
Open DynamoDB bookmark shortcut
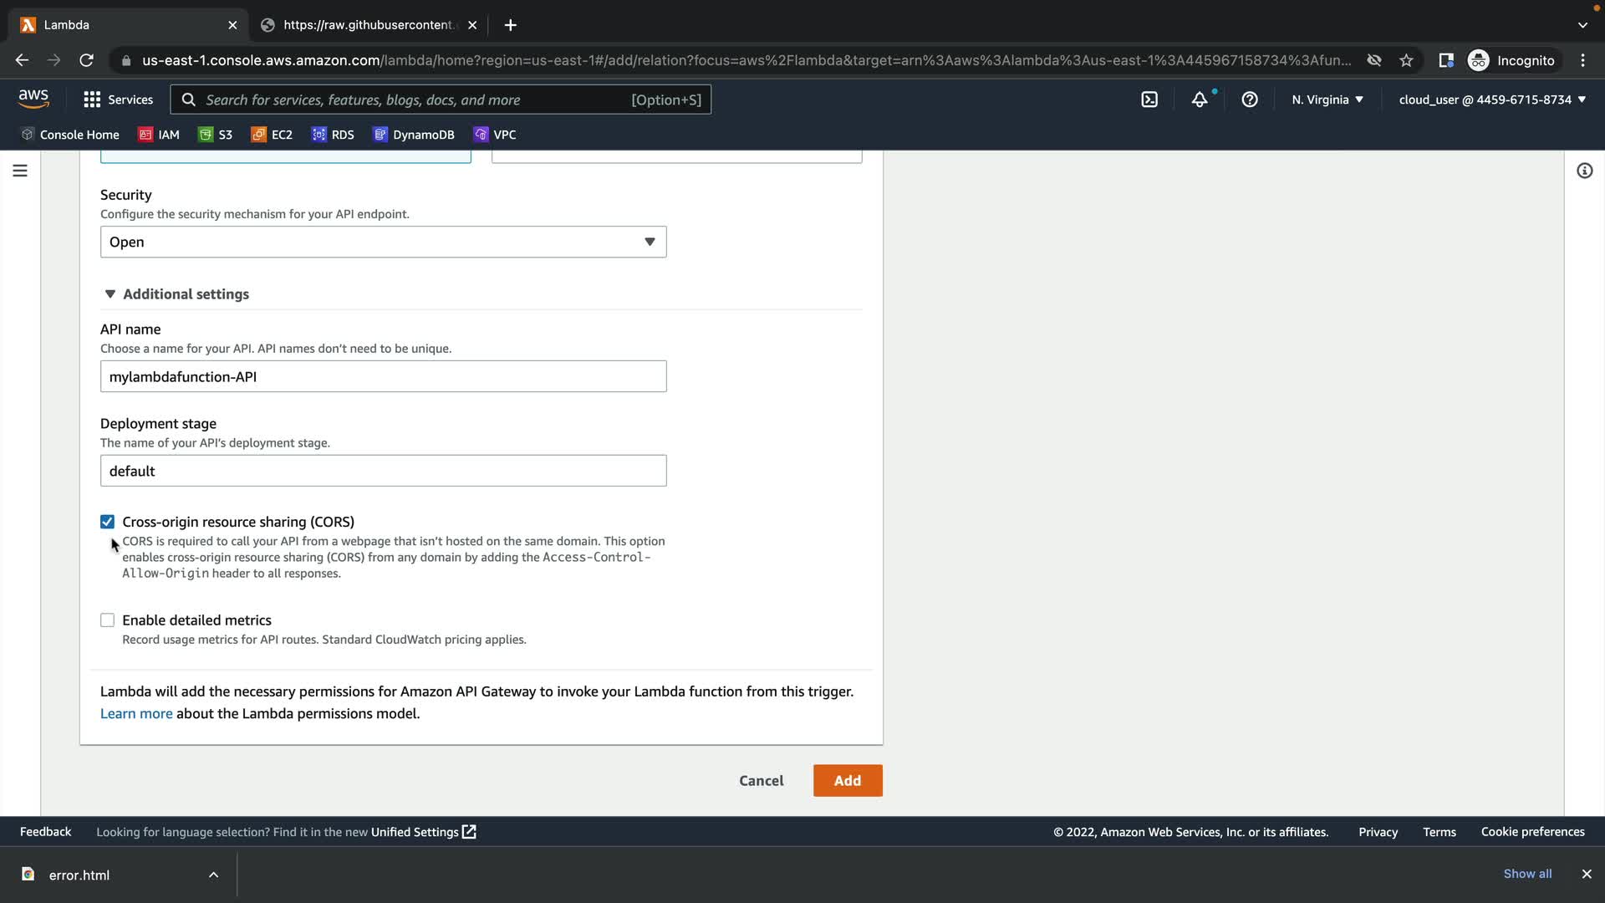click(x=414, y=135)
